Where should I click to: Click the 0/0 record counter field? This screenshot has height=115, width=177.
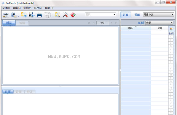coord(103,23)
